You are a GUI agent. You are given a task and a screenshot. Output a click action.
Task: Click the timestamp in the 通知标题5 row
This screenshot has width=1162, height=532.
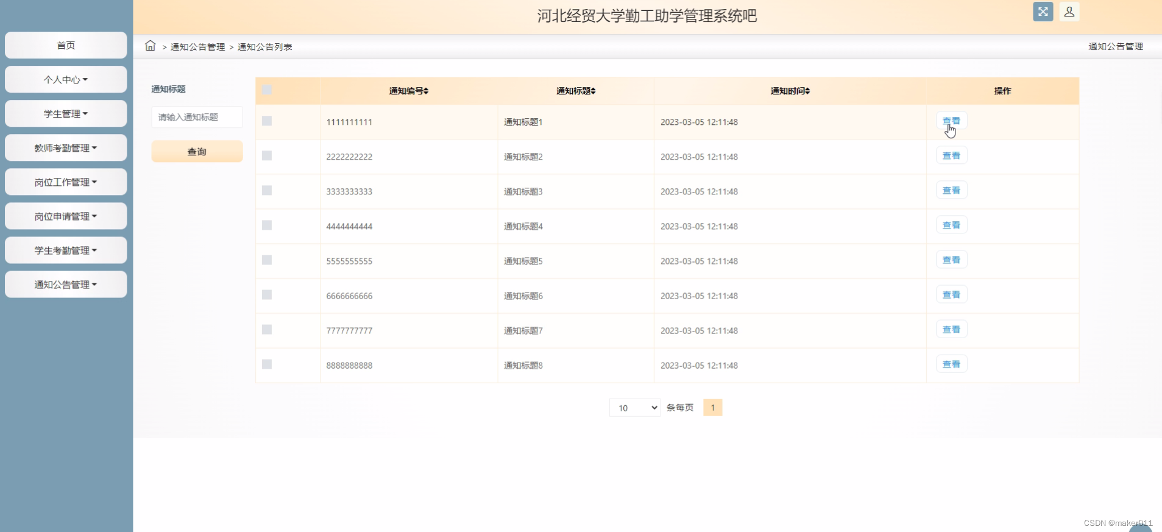pos(699,261)
